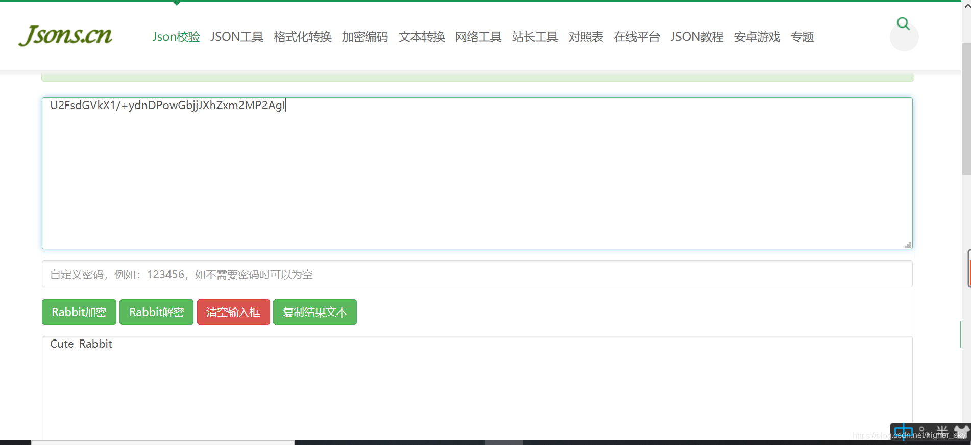Open the JSON工具 menu

(237, 37)
